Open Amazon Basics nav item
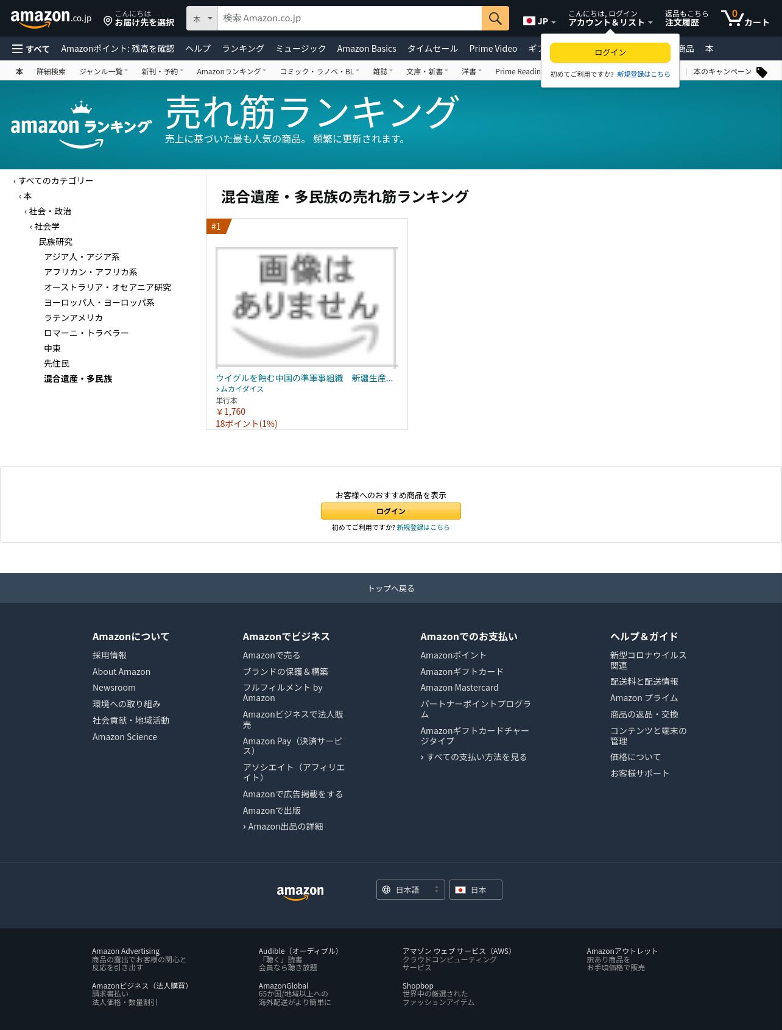Image resolution: width=782 pixels, height=1030 pixels. [x=367, y=49]
